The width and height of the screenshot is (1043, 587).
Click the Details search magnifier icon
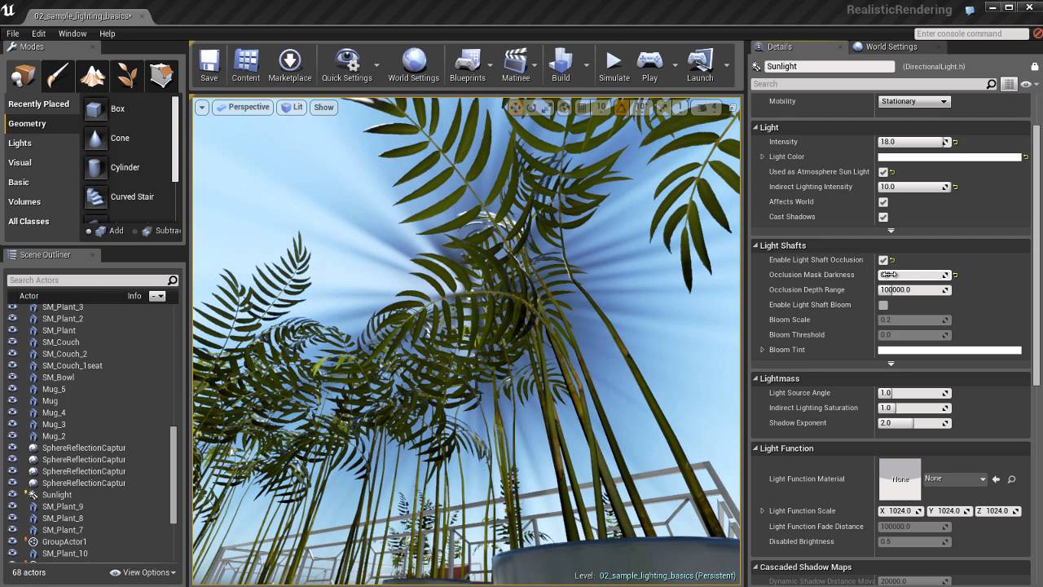coord(991,84)
